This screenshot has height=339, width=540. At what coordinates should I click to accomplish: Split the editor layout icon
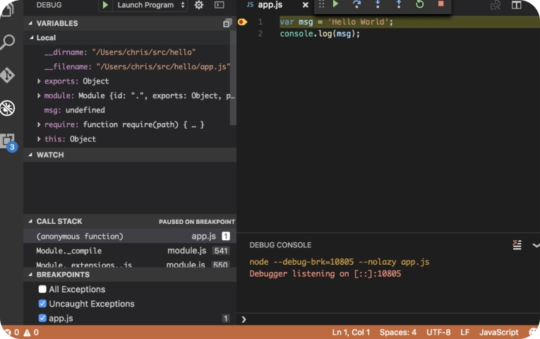point(516,5)
